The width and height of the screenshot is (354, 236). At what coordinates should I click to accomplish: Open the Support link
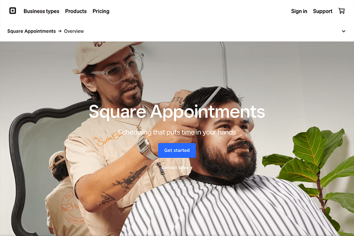[x=323, y=12]
